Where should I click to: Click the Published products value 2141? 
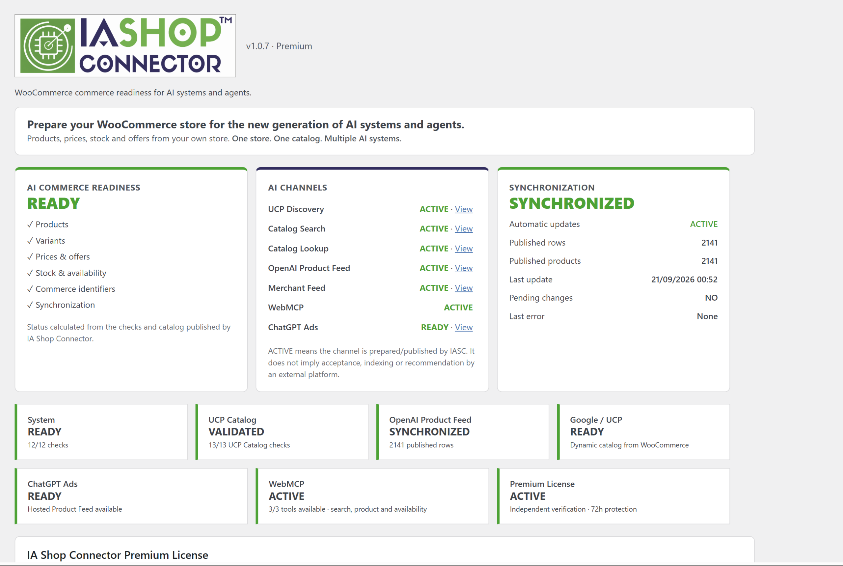click(710, 261)
